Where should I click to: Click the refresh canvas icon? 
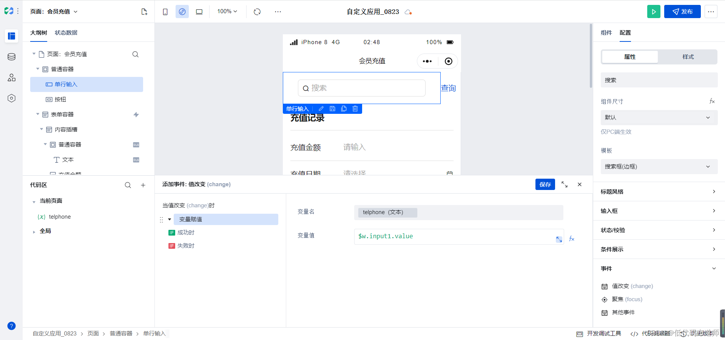[x=257, y=12]
